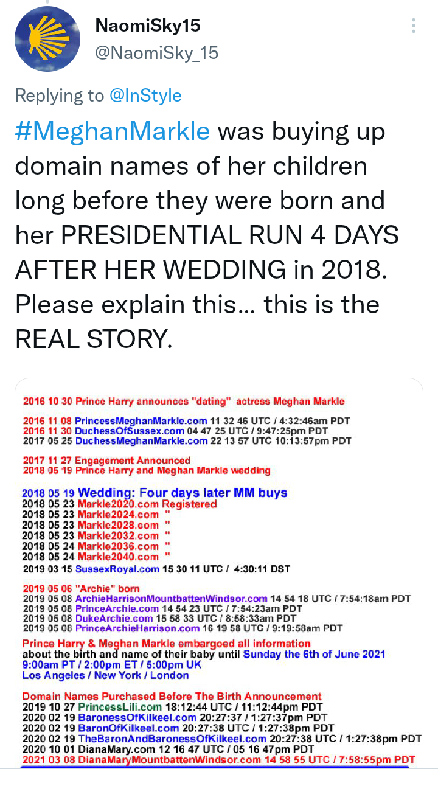This screenshot has height=786, width=438.
Task: Click ArchieHarrisonMountbattenWindsor.com in the image
Action: [x=171, y=599]
